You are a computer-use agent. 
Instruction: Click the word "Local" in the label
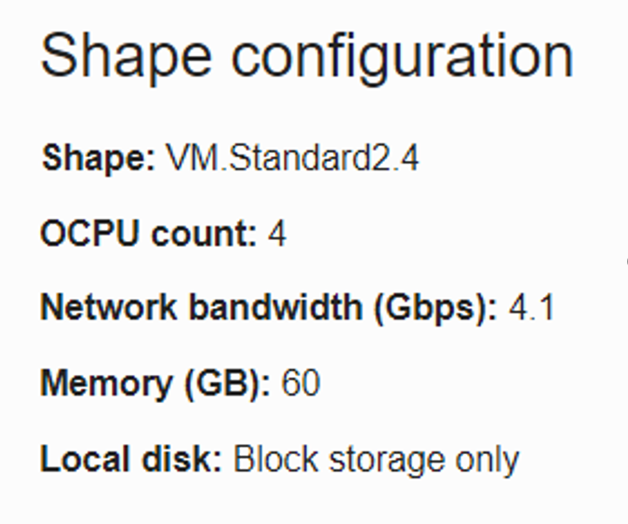pos(81,458)
